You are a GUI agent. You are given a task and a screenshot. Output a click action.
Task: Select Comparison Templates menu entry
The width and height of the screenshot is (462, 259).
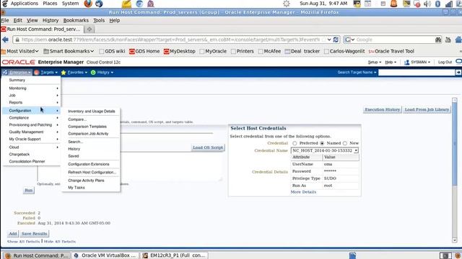click(x=87, y=127)
